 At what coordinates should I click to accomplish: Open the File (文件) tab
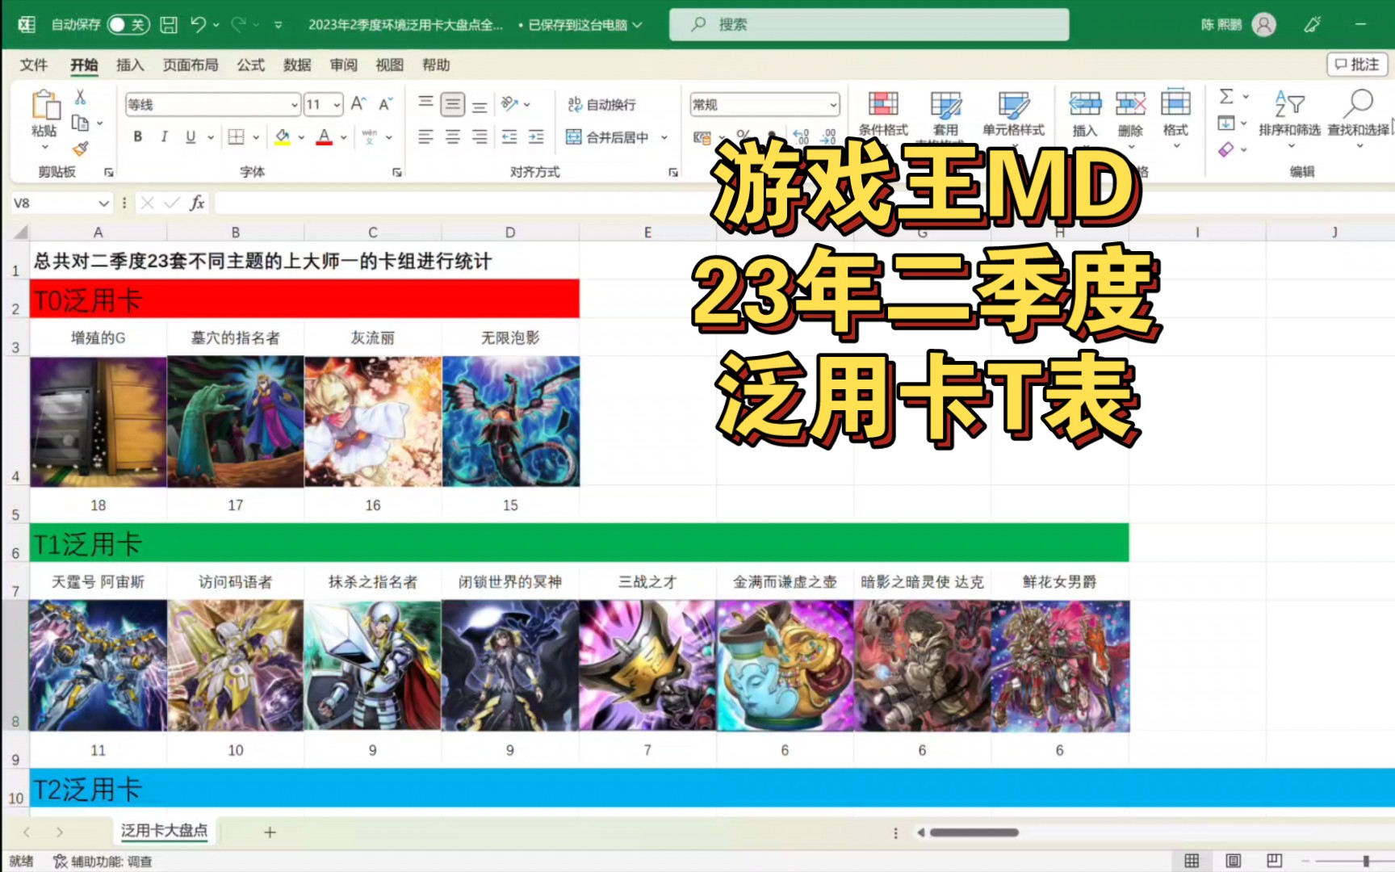tap(34, 65)
